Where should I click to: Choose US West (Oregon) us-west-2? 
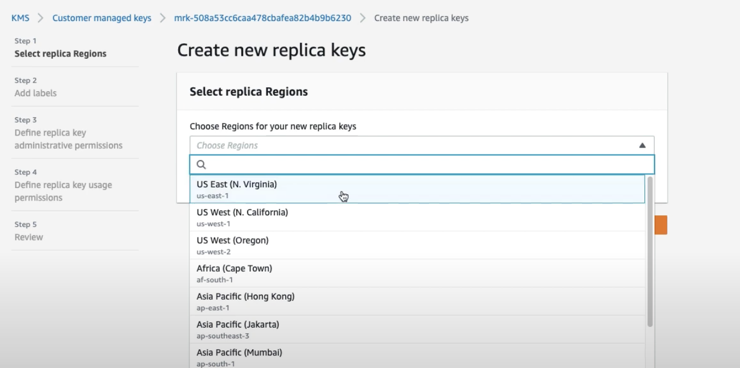[x=417, y=245]
